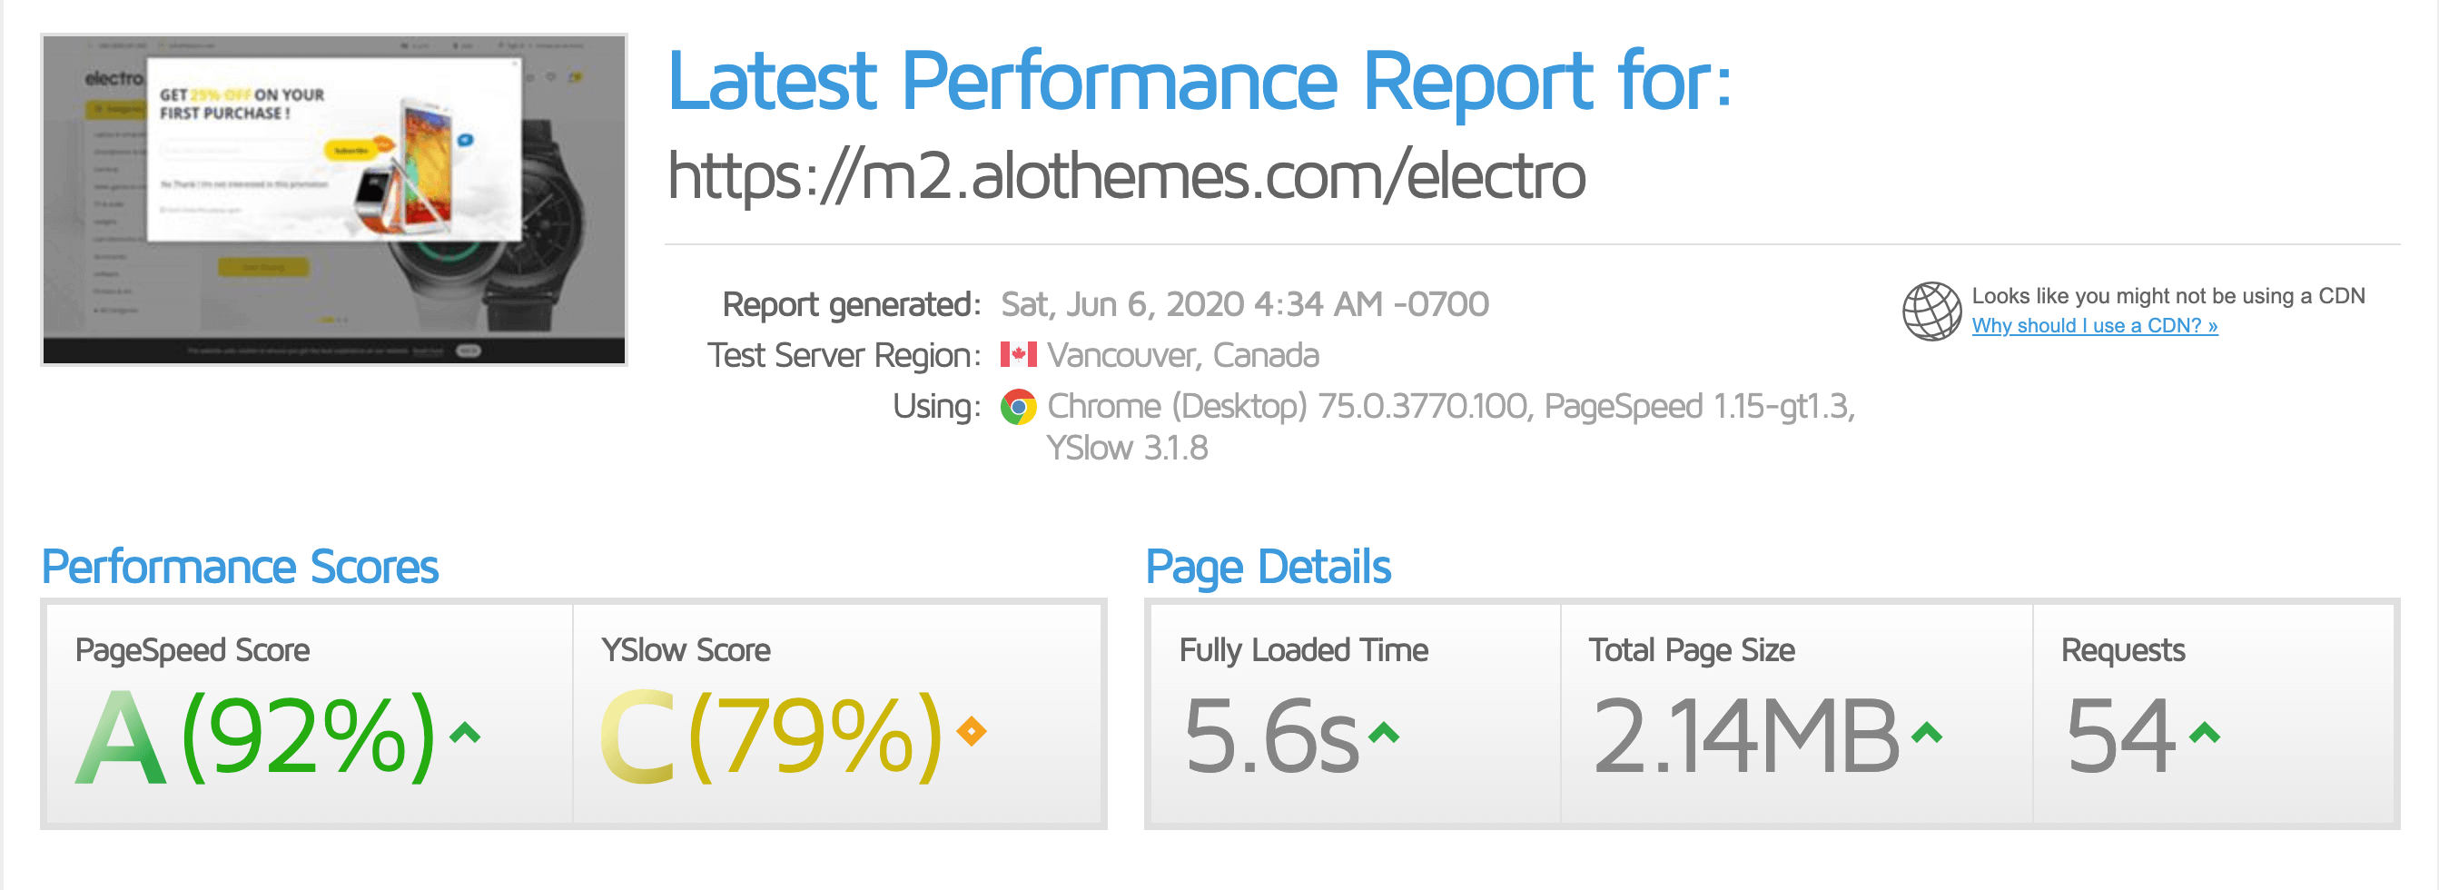Click the 54 Requests value
The height and width of the screenshot is (890, 2439).
point(2121,737)
